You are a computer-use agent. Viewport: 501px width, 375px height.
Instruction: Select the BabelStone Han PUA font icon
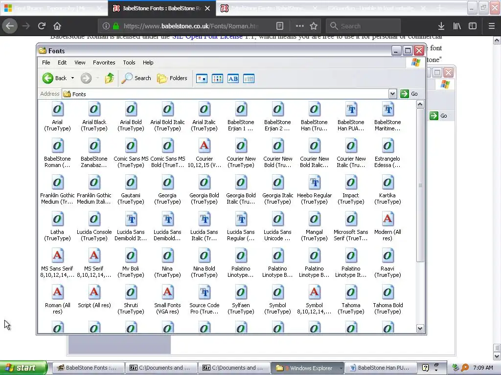pos(351,109)
